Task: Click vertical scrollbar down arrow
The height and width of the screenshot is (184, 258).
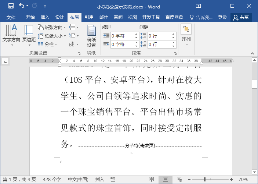Action: point(254,172)
